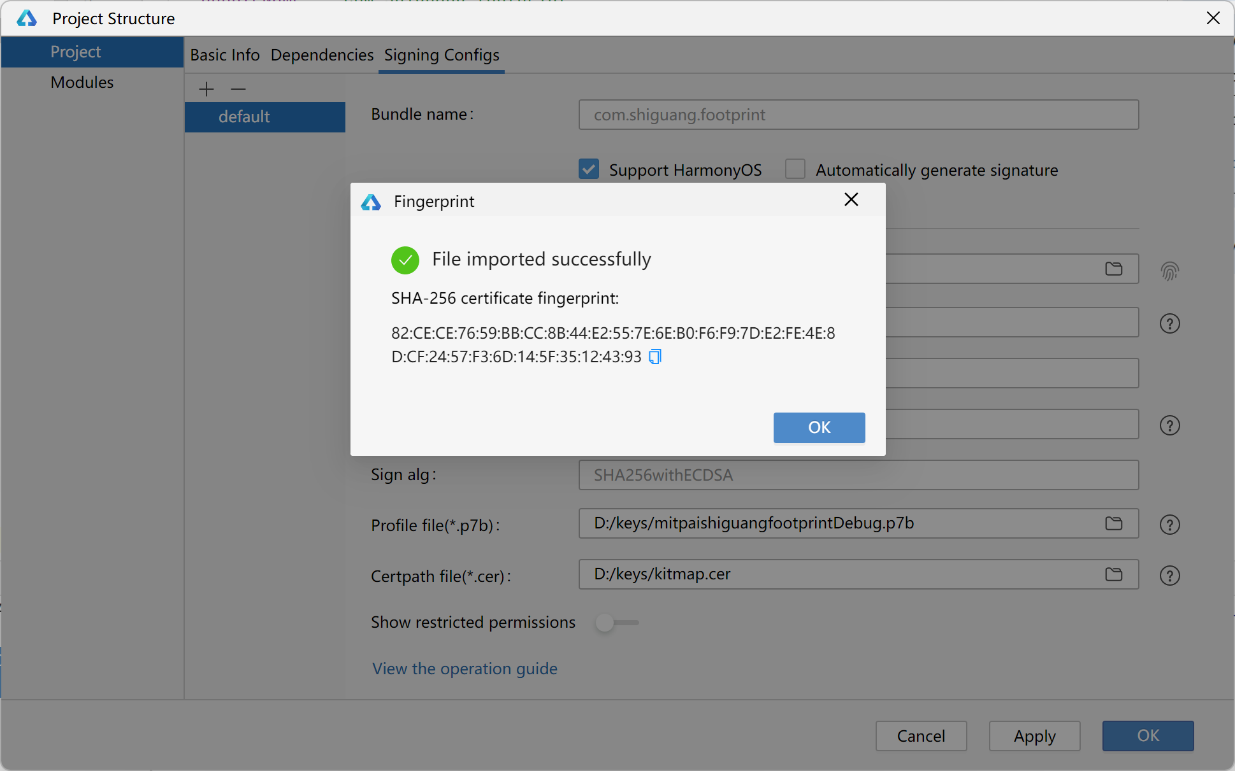The width and height of the screenshot is (1235, 771).
Task: Browse for Certpath file folder icon
Action: tap(1113, 574)
